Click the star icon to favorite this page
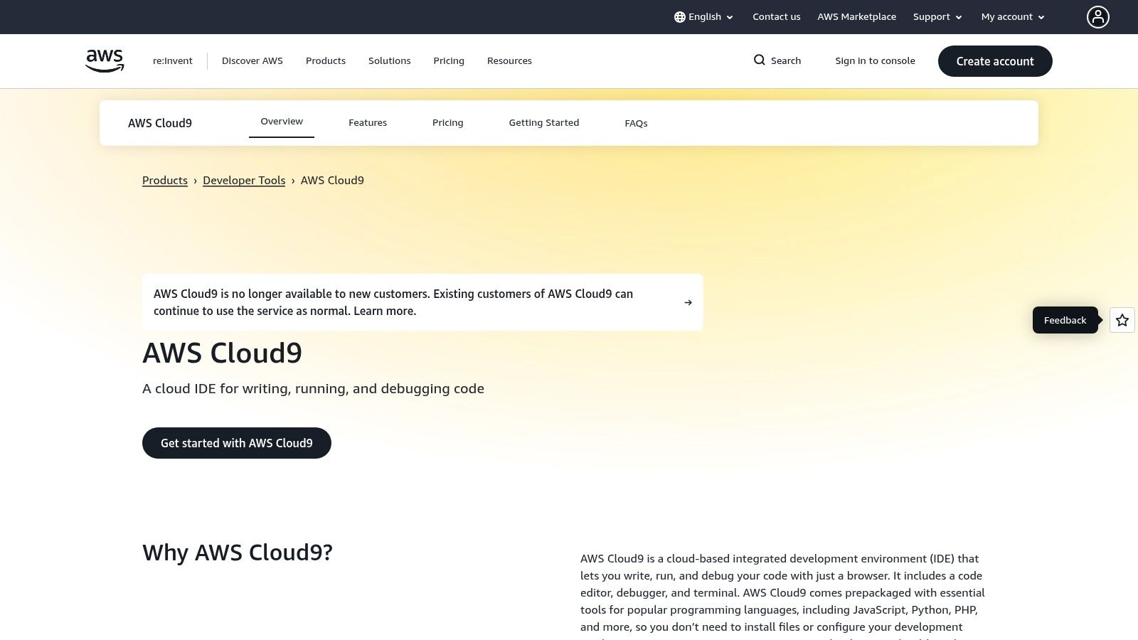 (1122, 320)
